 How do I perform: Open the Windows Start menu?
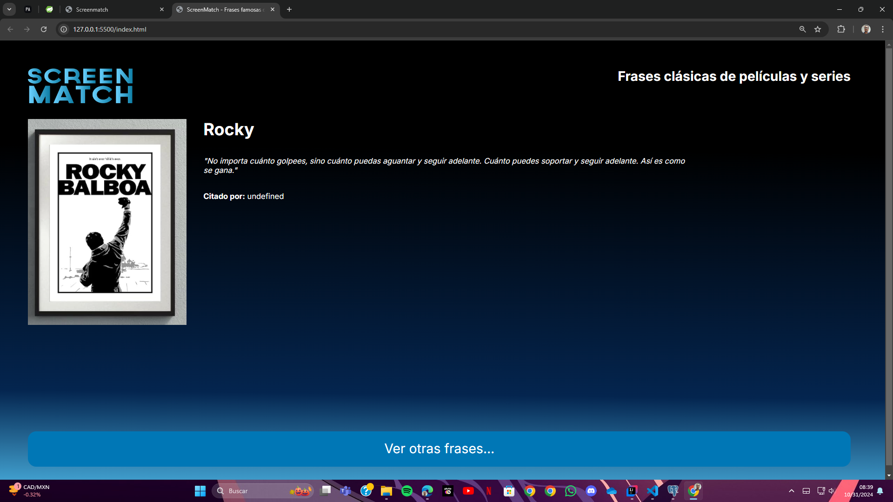[x=200, y=491]
